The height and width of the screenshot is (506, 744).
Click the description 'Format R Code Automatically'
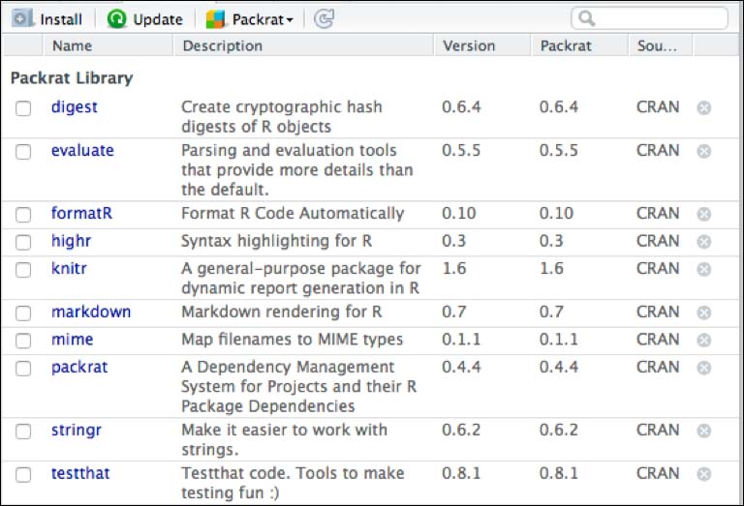[x=293, y=213]
